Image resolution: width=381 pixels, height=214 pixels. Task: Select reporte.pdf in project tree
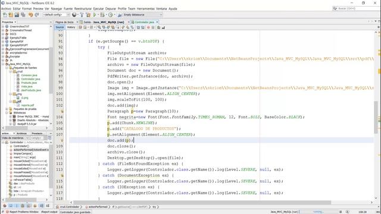[x=27, y=105]
